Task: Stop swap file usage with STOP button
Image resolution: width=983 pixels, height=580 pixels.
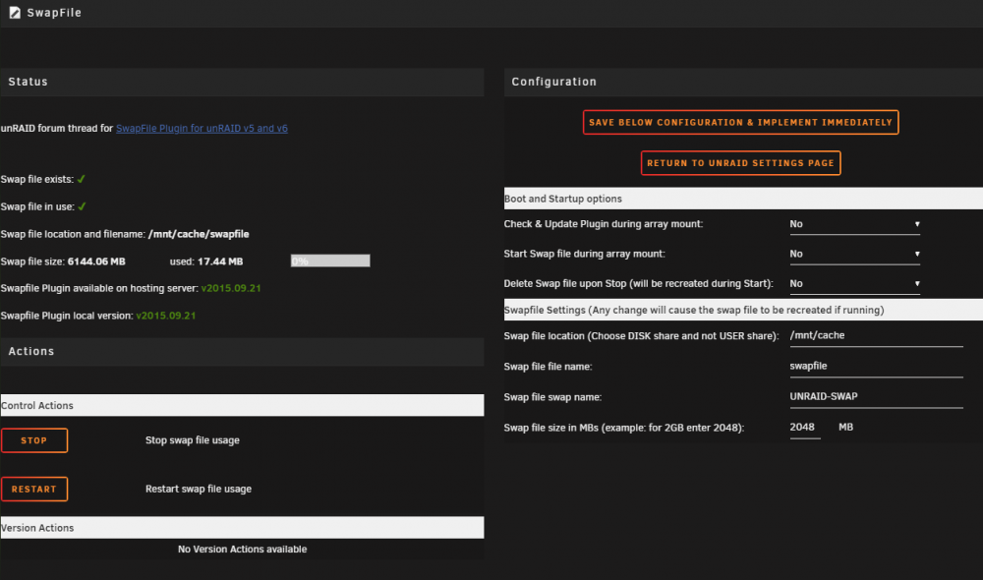Action: point(34,440)
